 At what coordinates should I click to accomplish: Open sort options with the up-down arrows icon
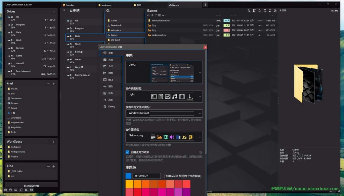click(x=249, y=10)
